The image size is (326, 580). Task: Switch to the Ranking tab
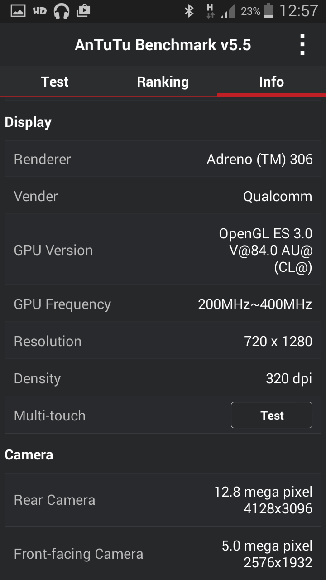click(163, 82)
